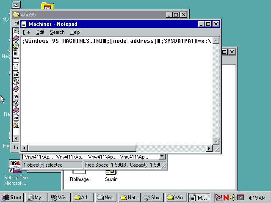Switch to the Win... taskbar button with folder icon
This screenshot has width=271, height=203.
[176, 198]
